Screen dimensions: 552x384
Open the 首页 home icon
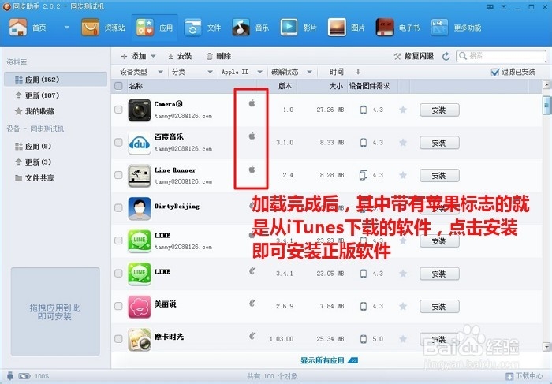tap(18, 27)
